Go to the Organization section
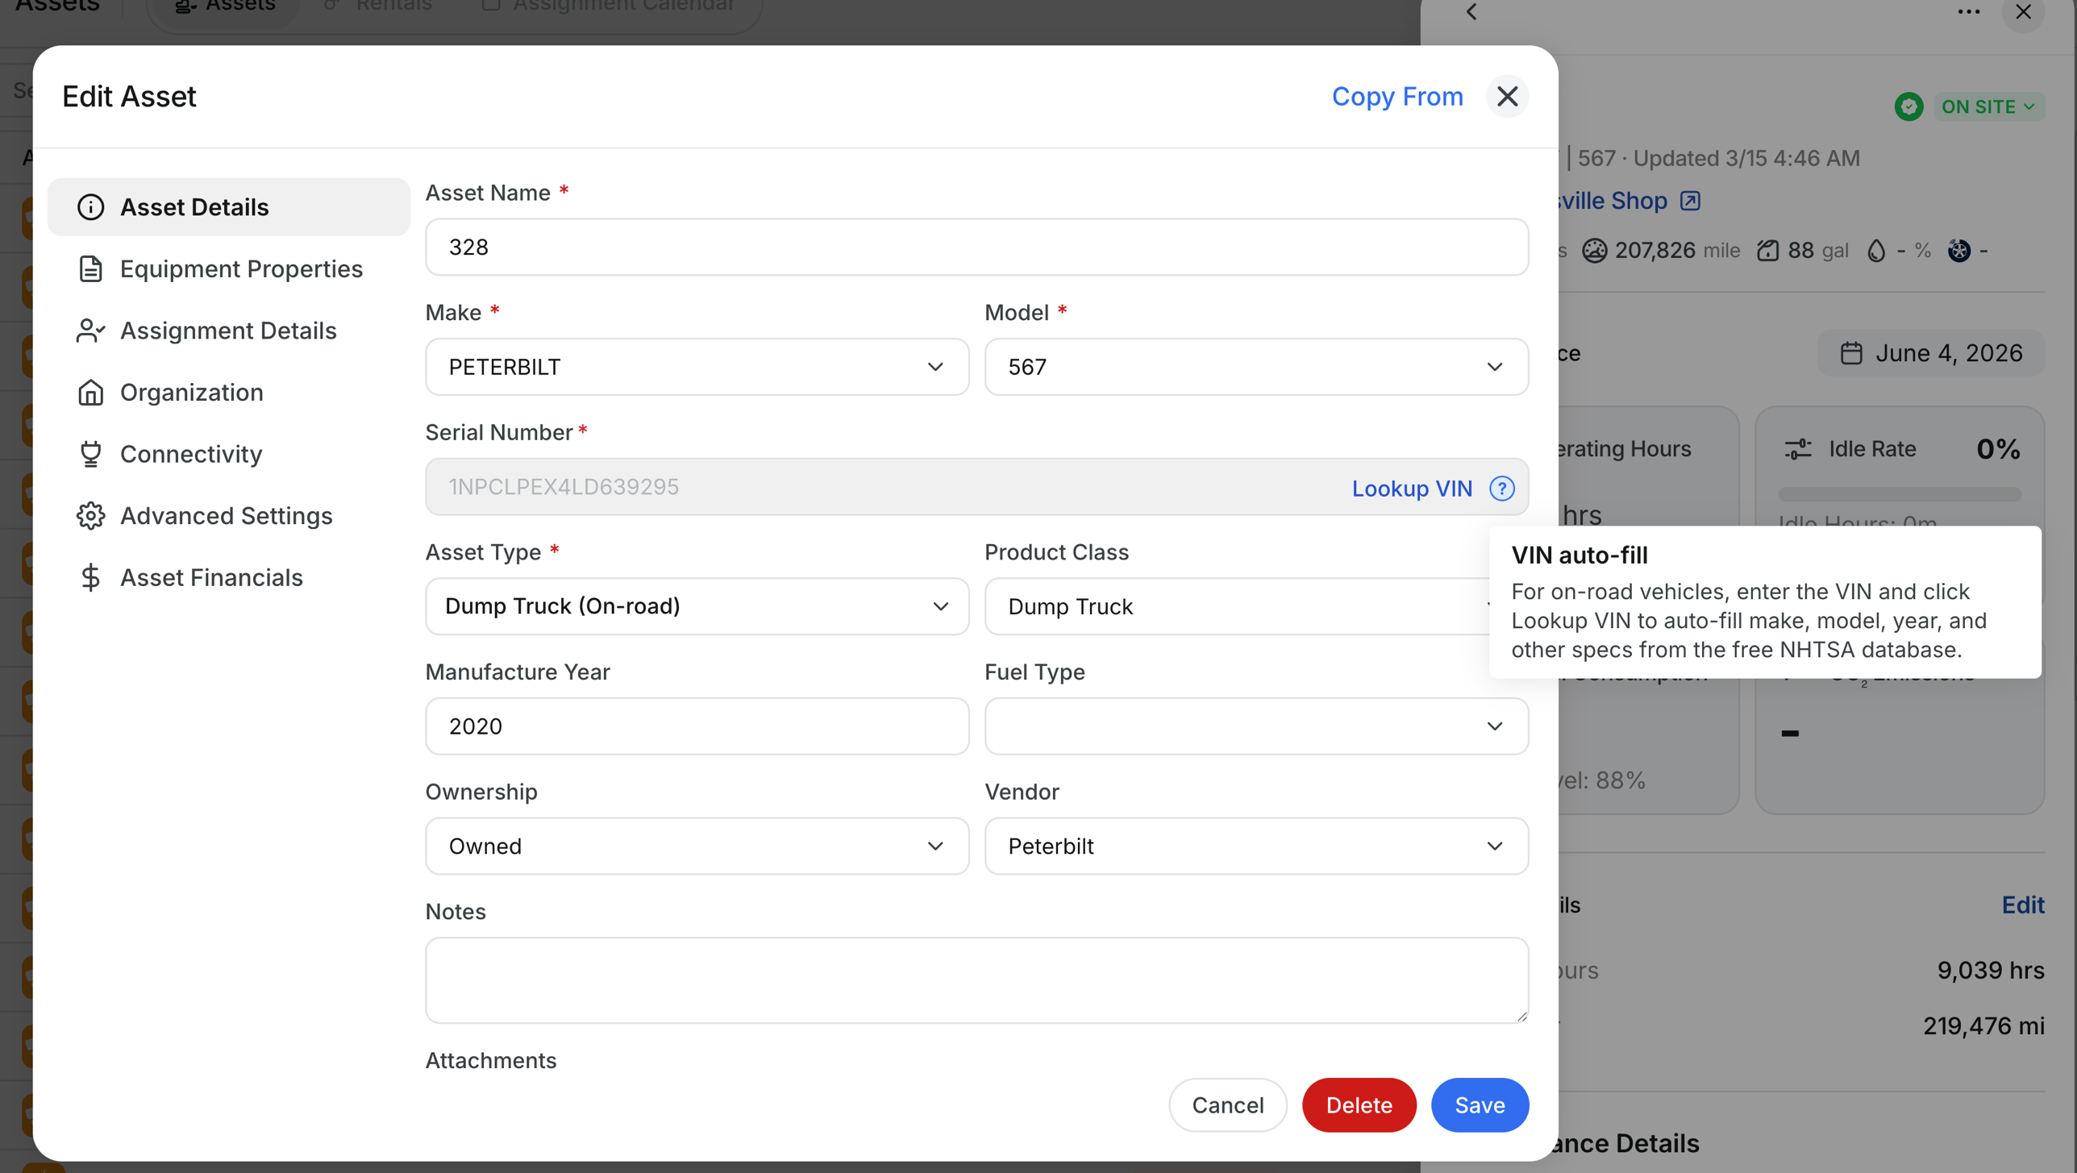Viewport: 2077px width, 1173px height. (228, 393)
